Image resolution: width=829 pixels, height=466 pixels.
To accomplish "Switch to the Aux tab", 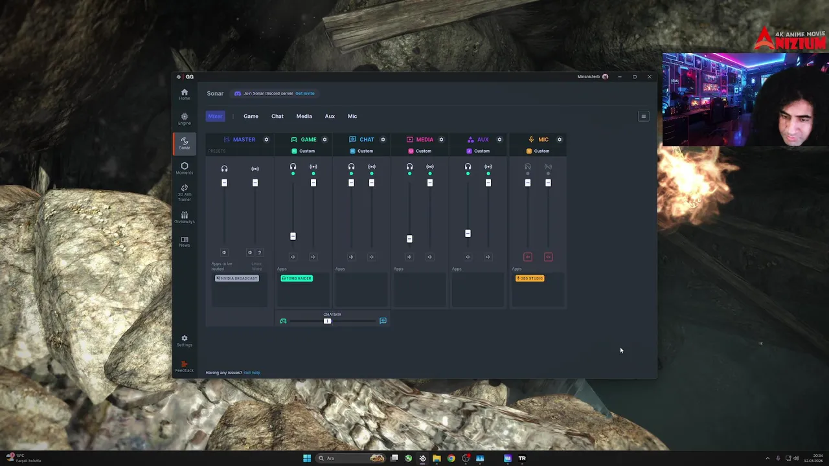I will click(330, 116).
